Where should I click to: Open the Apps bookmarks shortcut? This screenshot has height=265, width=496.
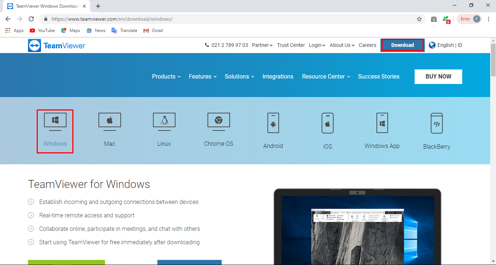[15, 31]
